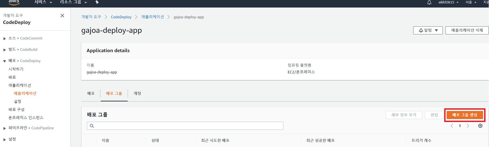Viewport: 489px width, 147px height.
Task: Open 애플리케이션 parent item in sidebar
Action: point(20,85)
